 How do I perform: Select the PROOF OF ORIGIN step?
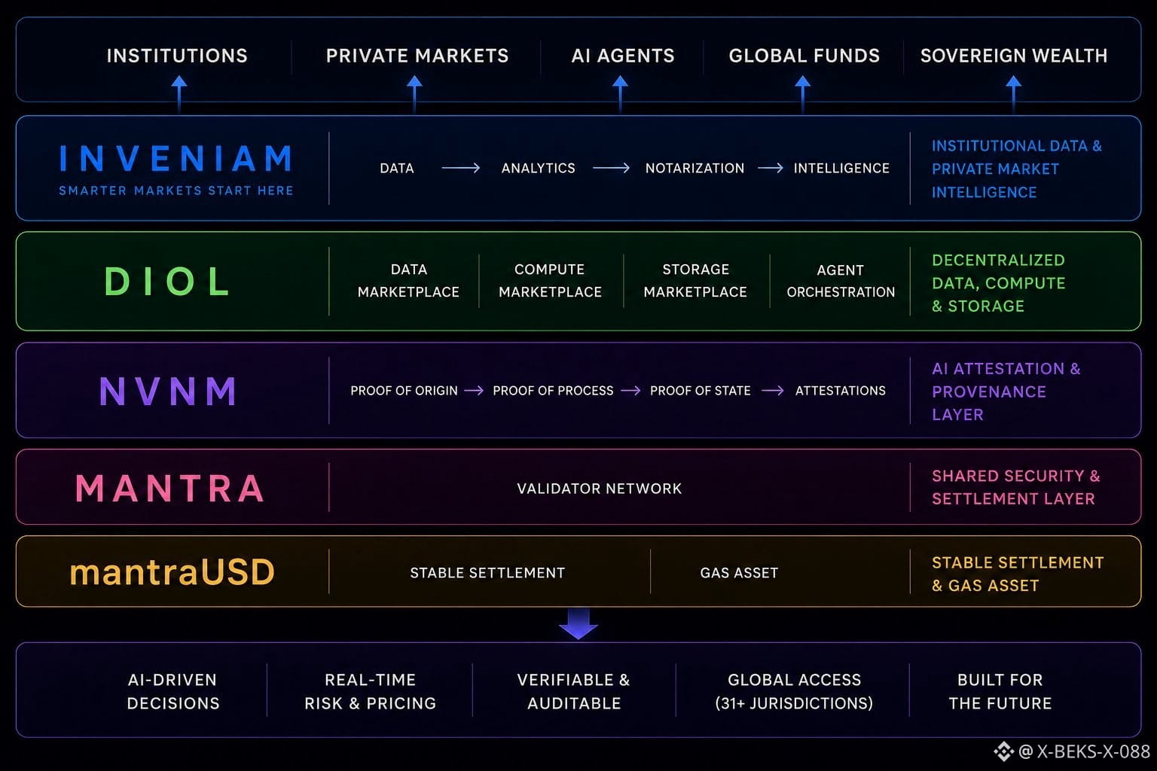click(x=404, y=391)
